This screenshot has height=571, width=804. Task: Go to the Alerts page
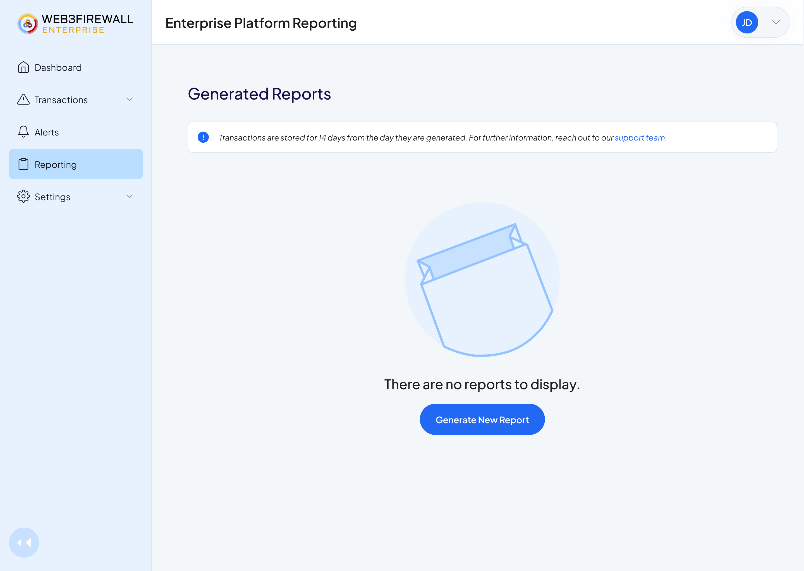[76, 132]
